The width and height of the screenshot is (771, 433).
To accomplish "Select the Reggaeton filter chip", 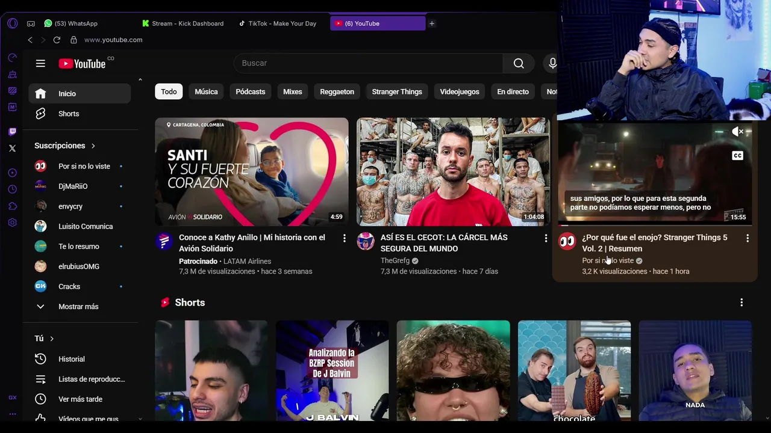I will pyautogui.click(x=337, y=91).
